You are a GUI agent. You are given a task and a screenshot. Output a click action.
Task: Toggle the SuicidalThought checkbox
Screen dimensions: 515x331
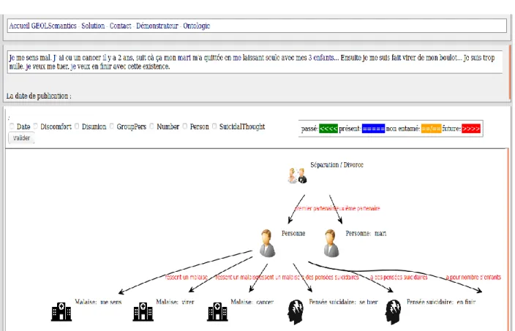(x=214, y=126)
